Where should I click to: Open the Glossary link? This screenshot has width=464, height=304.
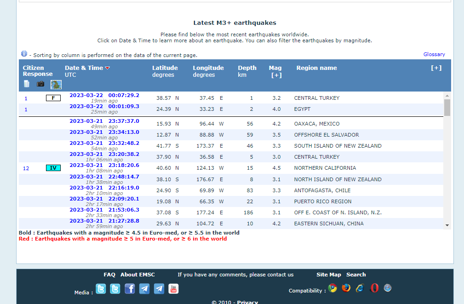[x=434, y=54]
